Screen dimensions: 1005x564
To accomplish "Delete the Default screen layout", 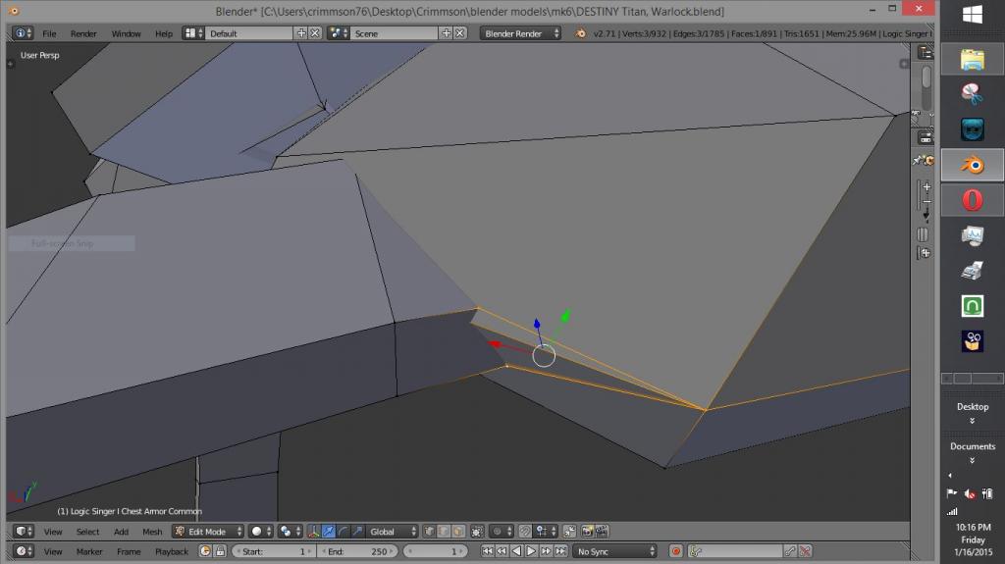I will click(x=315, y=32).
